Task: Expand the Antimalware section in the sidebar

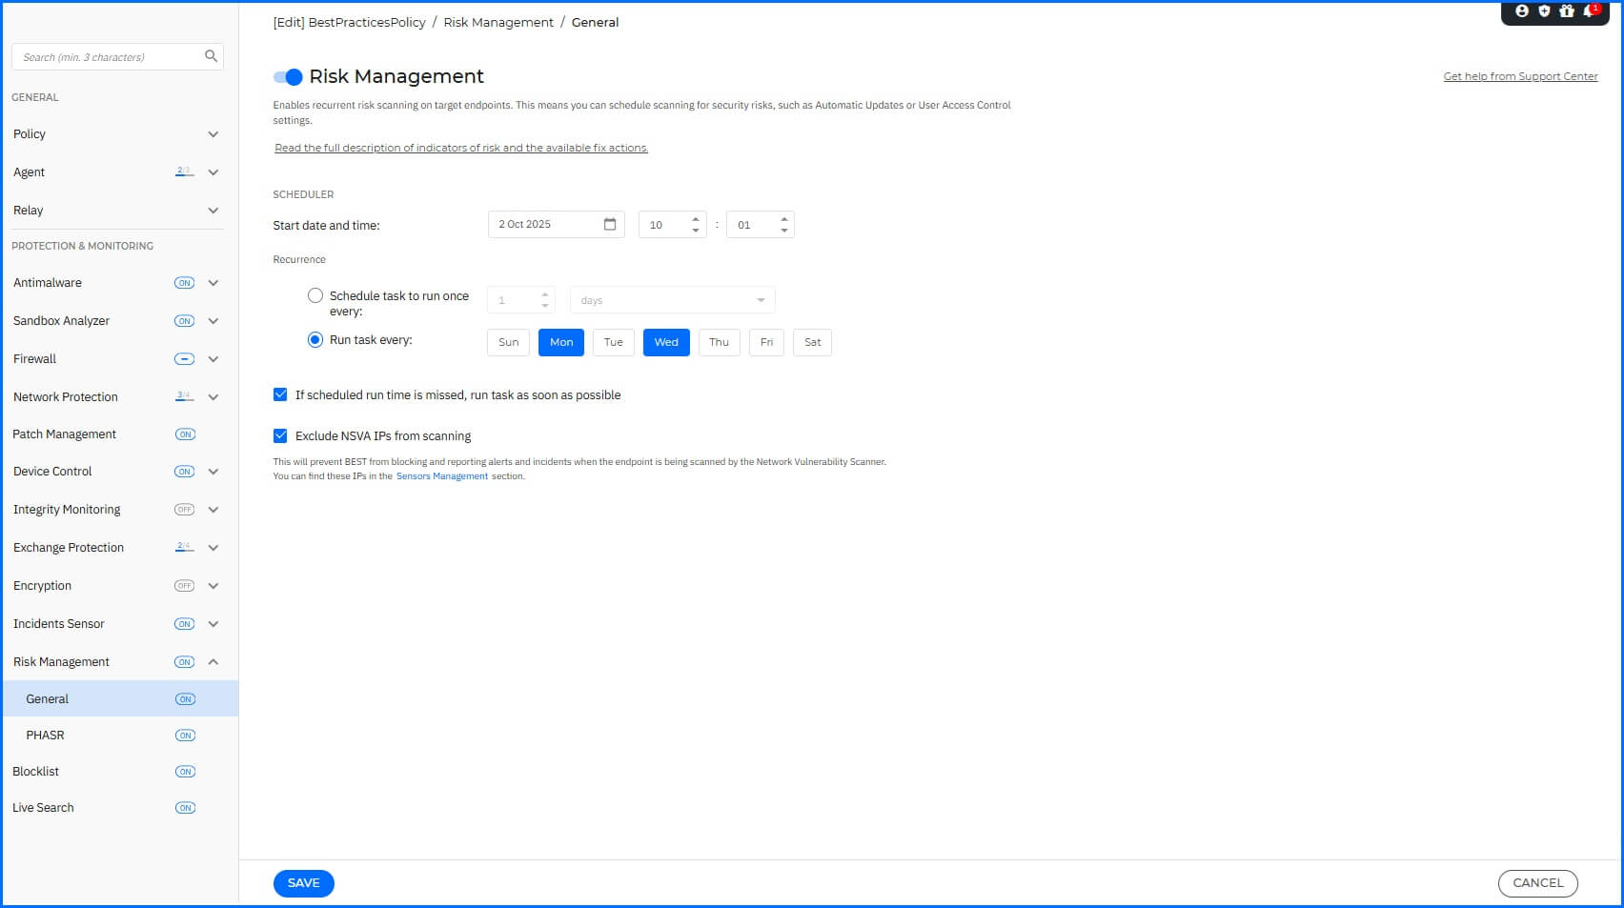Action: coord(213,282)
